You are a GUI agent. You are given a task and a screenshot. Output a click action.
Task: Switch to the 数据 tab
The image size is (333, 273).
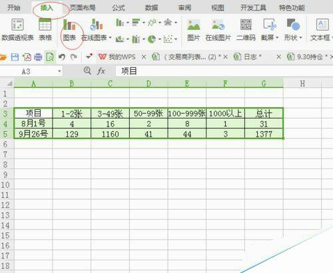[x=152, y=8]
